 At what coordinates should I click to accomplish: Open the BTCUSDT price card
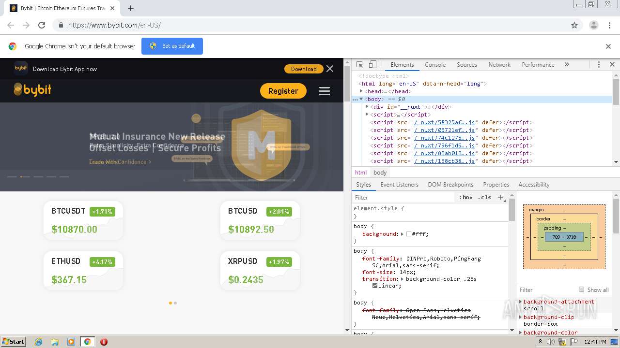(83, 220)
